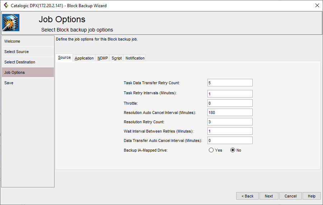The image size is (323, 205).
Task: Open the Notification tab
Action: click(135, 58)
